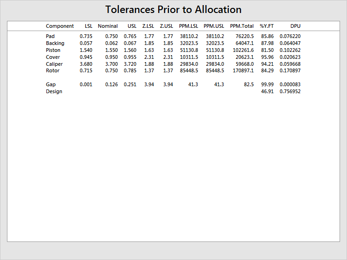Select Piston PPM.Total value 102261.6
Image resolution: width=347 pixels, height=260 pixels.
tap(243, 50)
